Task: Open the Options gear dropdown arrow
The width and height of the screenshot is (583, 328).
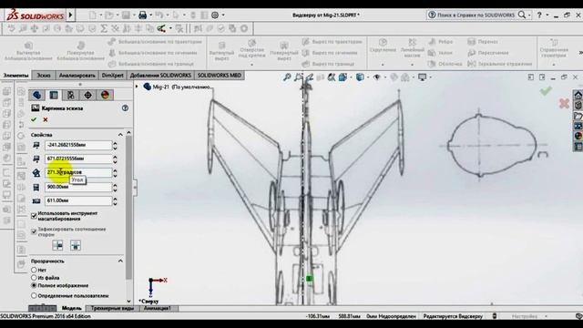Action: pyautogui.click(x=223, y=15)
